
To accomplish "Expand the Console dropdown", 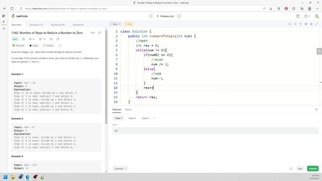I will coord(120,168).
